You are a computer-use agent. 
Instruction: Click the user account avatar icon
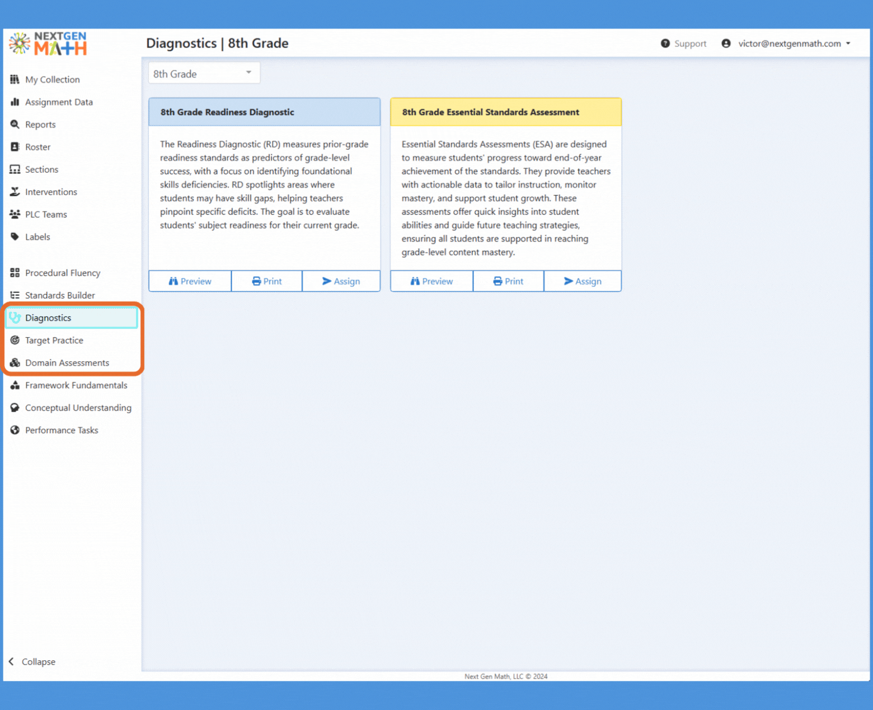tap(726, 44)
